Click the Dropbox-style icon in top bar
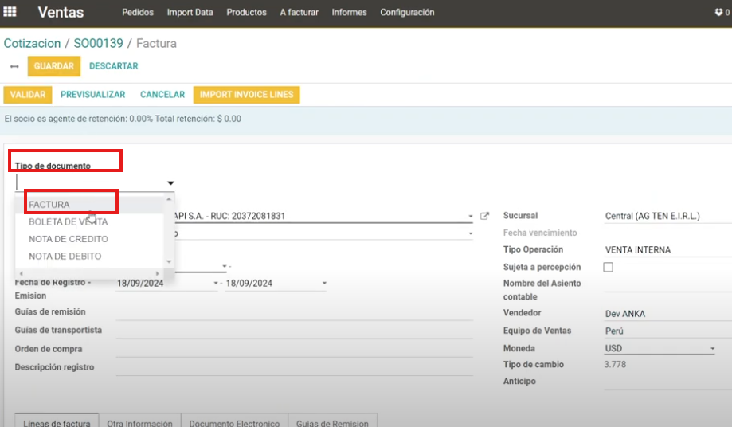 coord(718,13)
